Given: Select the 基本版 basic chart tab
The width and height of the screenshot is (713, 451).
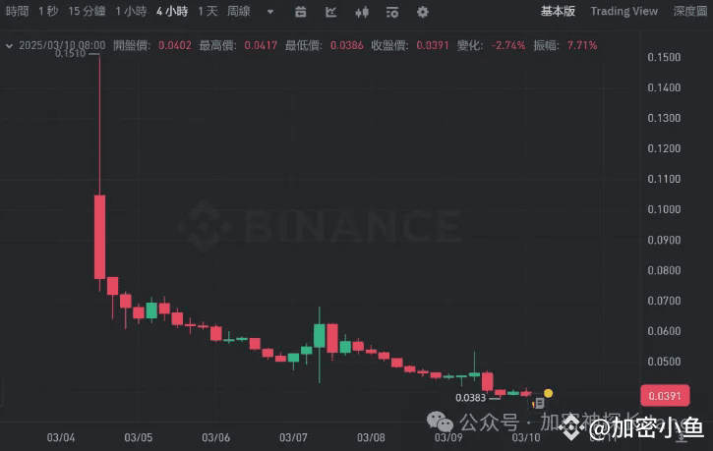Looking at the screenshot, I should 558,12.
